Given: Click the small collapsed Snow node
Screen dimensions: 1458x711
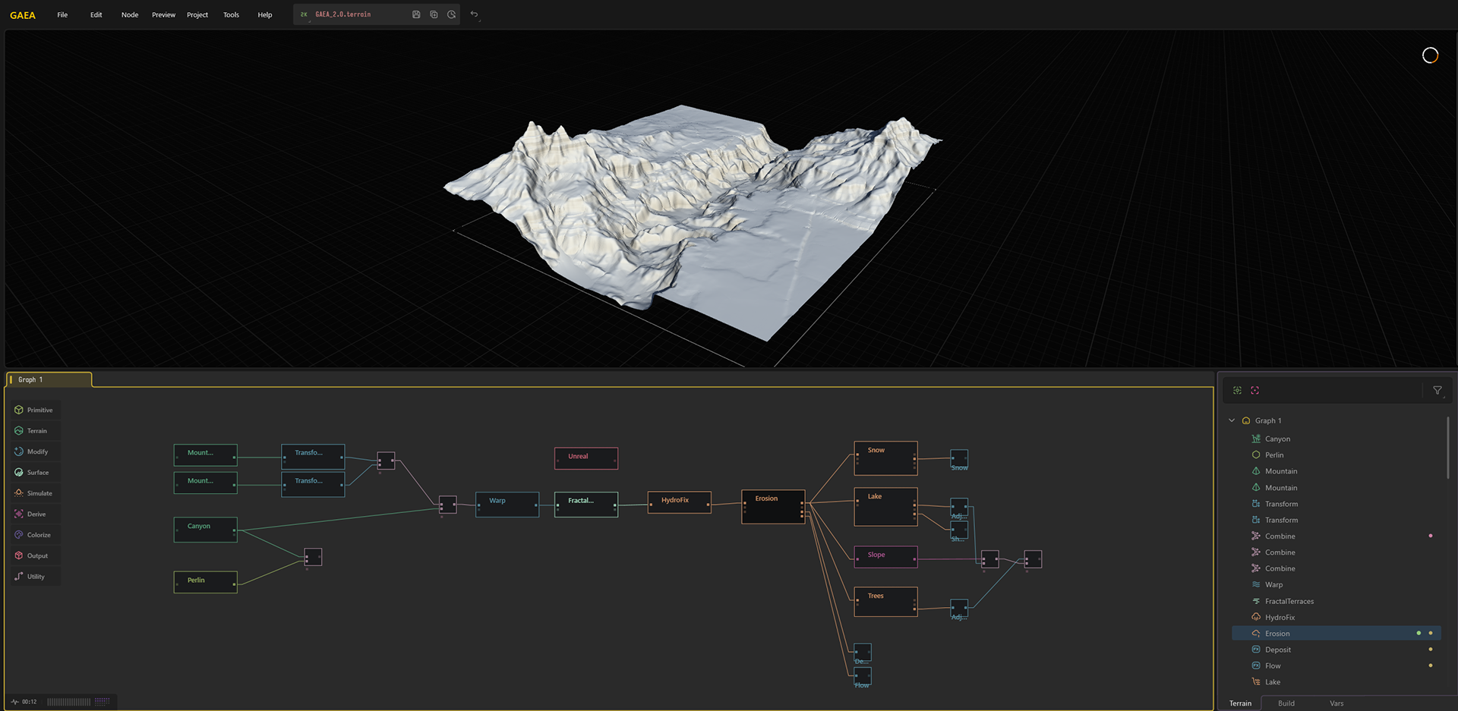Looking at the screenshot, I should [x=960, y=458].
